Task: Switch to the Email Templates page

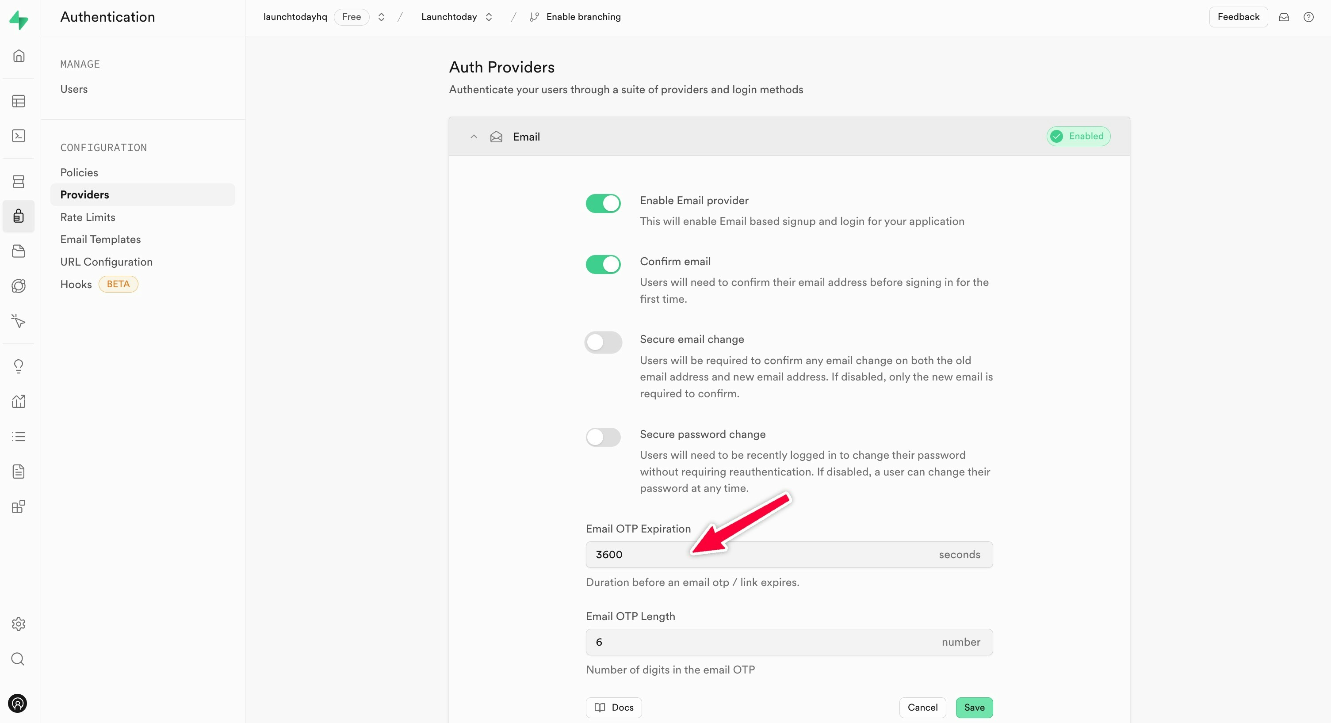Action: click(101, 239)
